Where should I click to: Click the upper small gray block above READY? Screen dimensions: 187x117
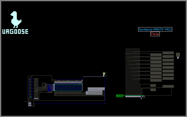(x=153, y=86)
